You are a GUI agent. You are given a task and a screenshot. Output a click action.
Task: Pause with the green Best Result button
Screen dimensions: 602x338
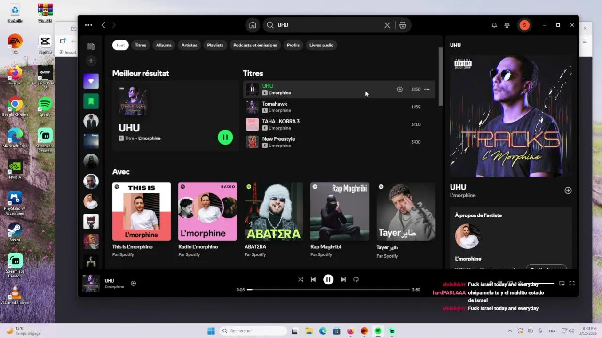click(x=225, y=137)
